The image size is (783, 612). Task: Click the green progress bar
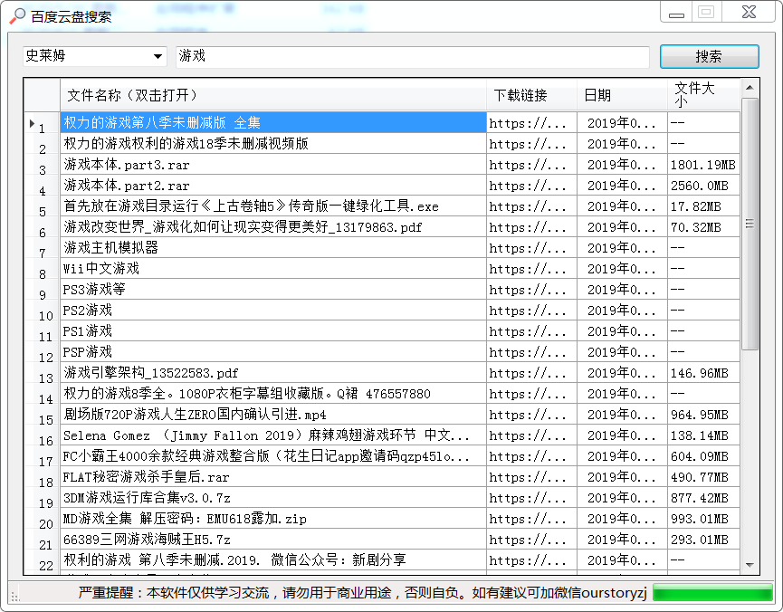[x=712, y=592]
